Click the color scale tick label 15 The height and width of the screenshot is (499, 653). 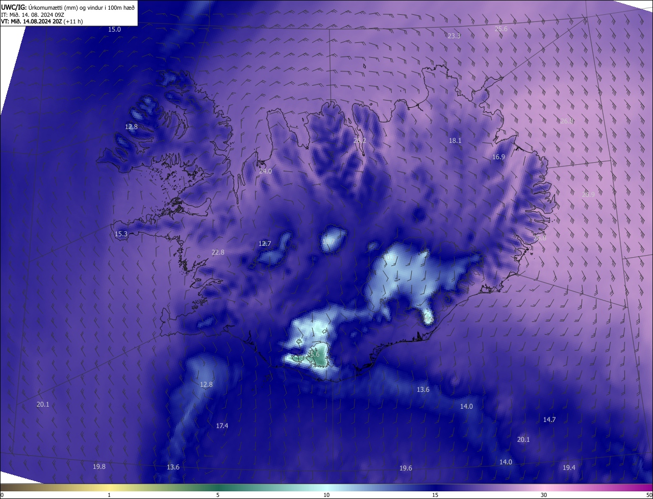[x=435, y=495]
